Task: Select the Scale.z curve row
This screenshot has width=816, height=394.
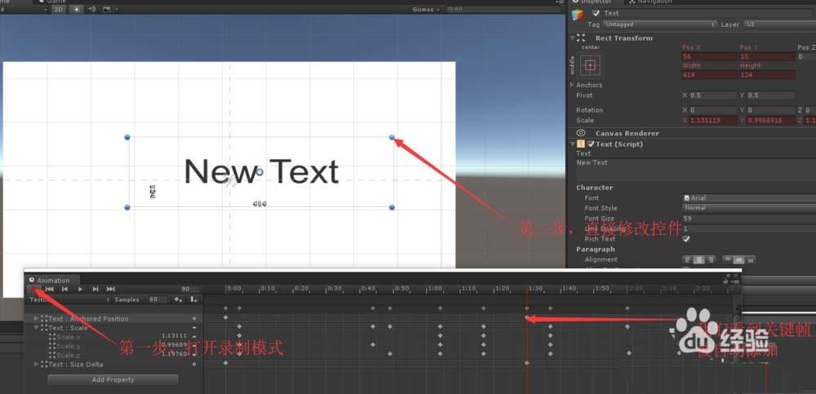Action: (x=113, y=355)
